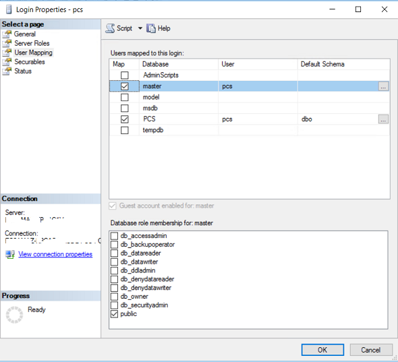Enable the db_accessadmin role

(114, 236)
